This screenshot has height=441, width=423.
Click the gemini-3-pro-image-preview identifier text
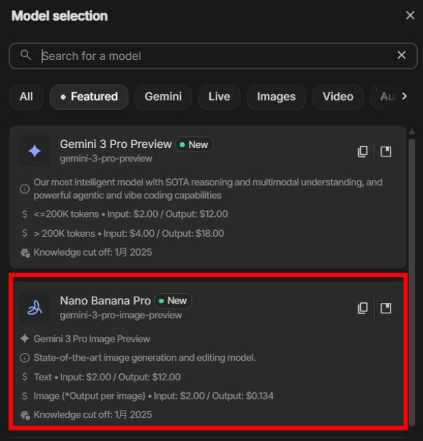(121, 316)
